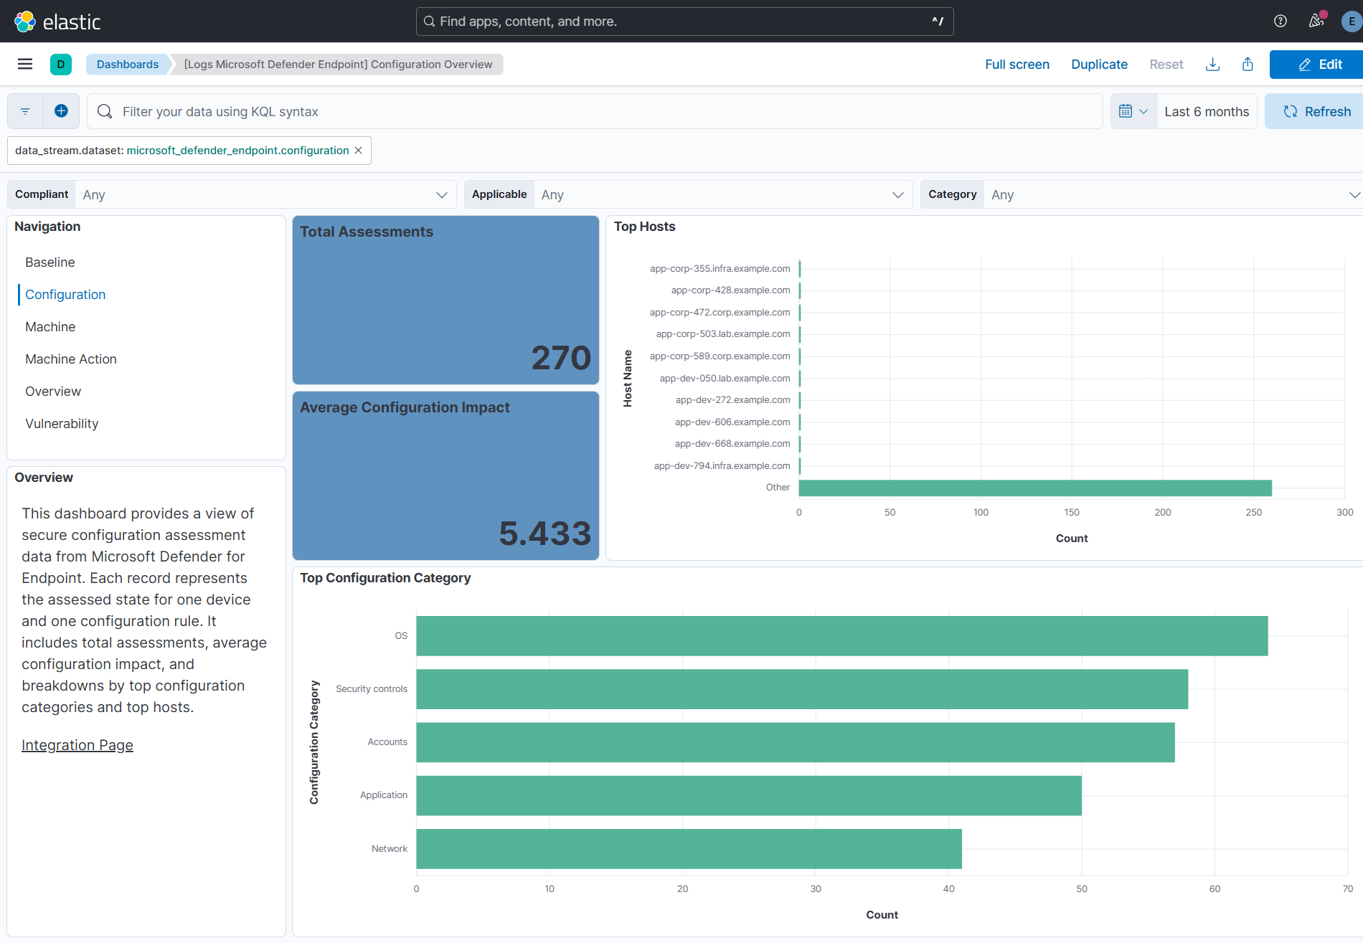Click the Total Assessments panel title

367,232
